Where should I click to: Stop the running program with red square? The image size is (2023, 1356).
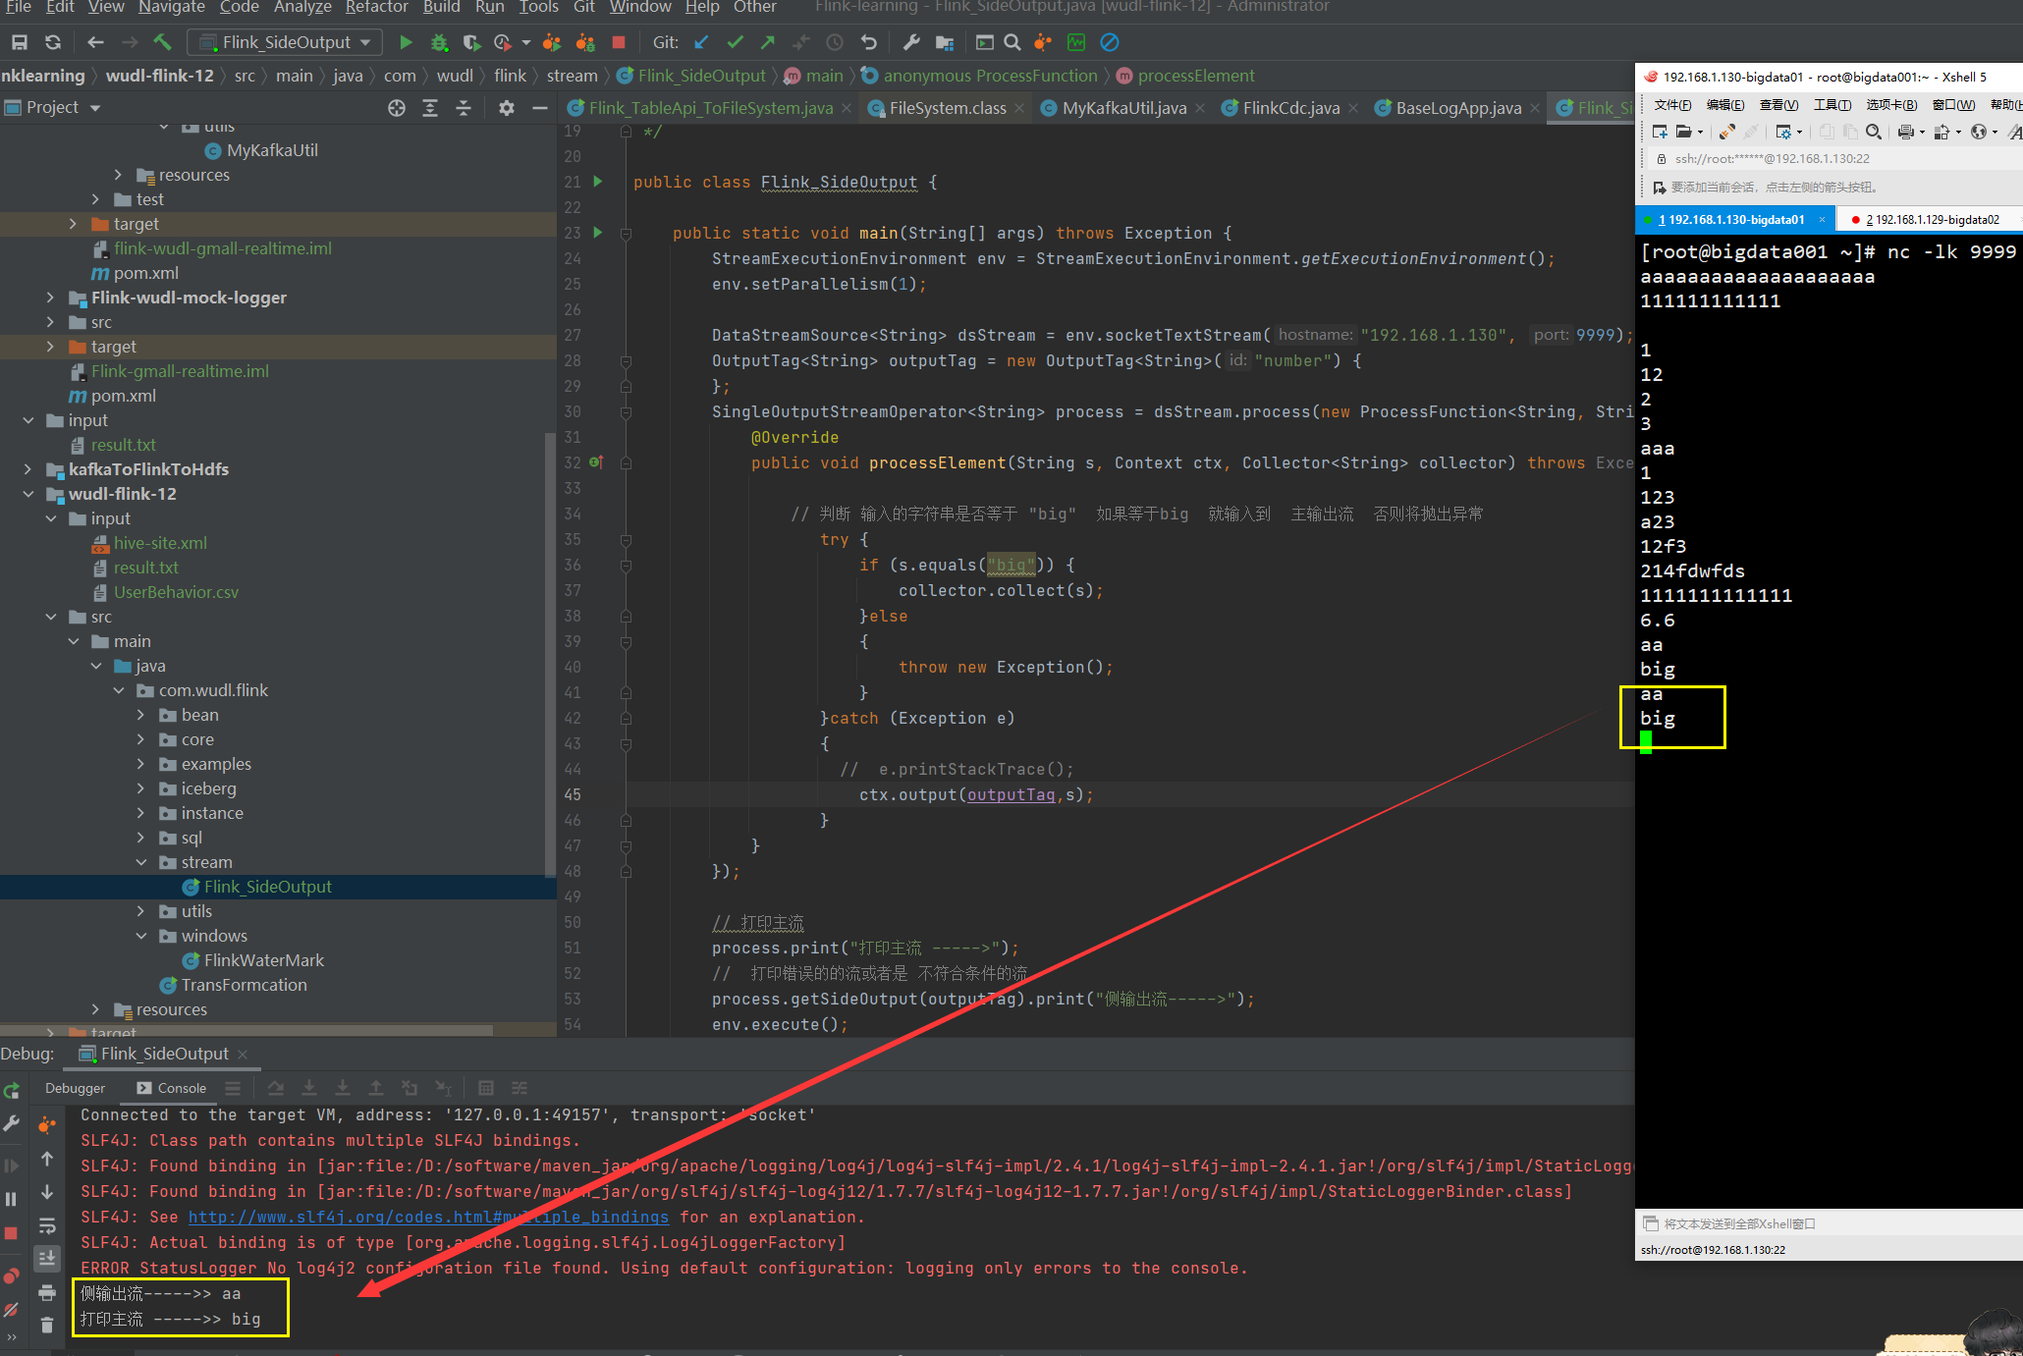pyautogui.click(x=619, y=42)
